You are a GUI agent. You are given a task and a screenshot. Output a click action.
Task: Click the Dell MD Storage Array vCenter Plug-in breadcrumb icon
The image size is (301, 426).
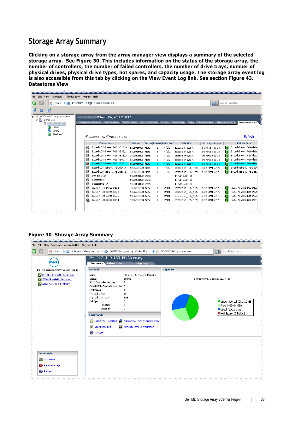pos(106,251)
